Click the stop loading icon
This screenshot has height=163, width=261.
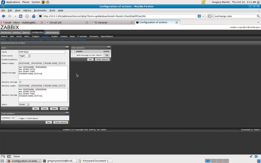[27, 16]
